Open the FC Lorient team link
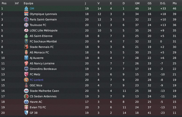182x117 pixels. point(37,80)
